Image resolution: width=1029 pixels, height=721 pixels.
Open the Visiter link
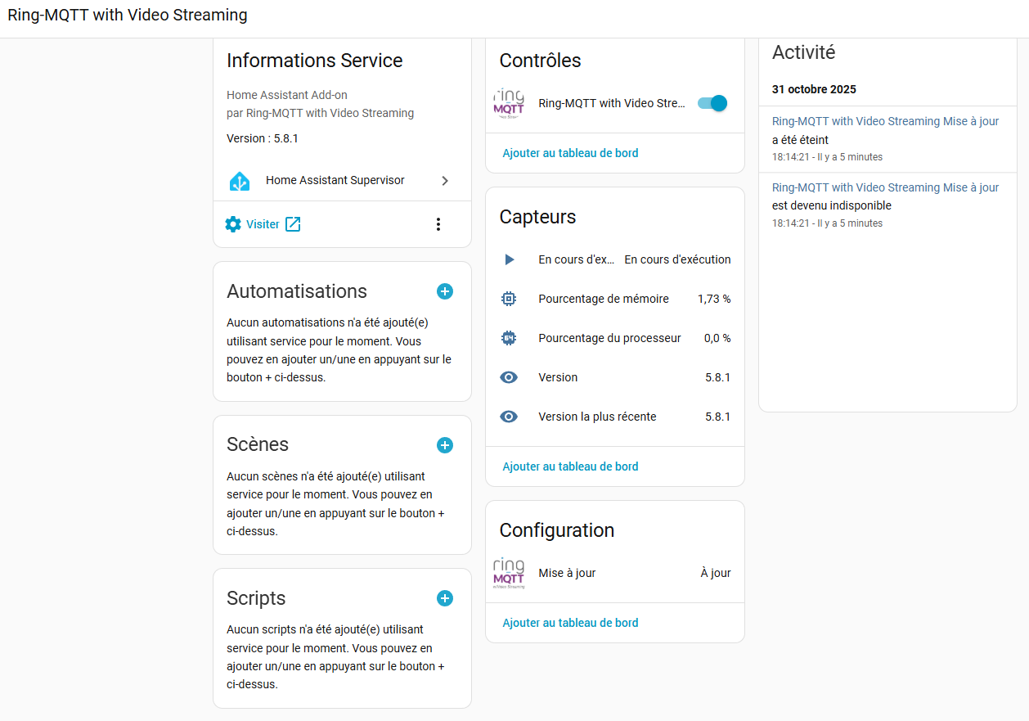[x=263, y=224]
